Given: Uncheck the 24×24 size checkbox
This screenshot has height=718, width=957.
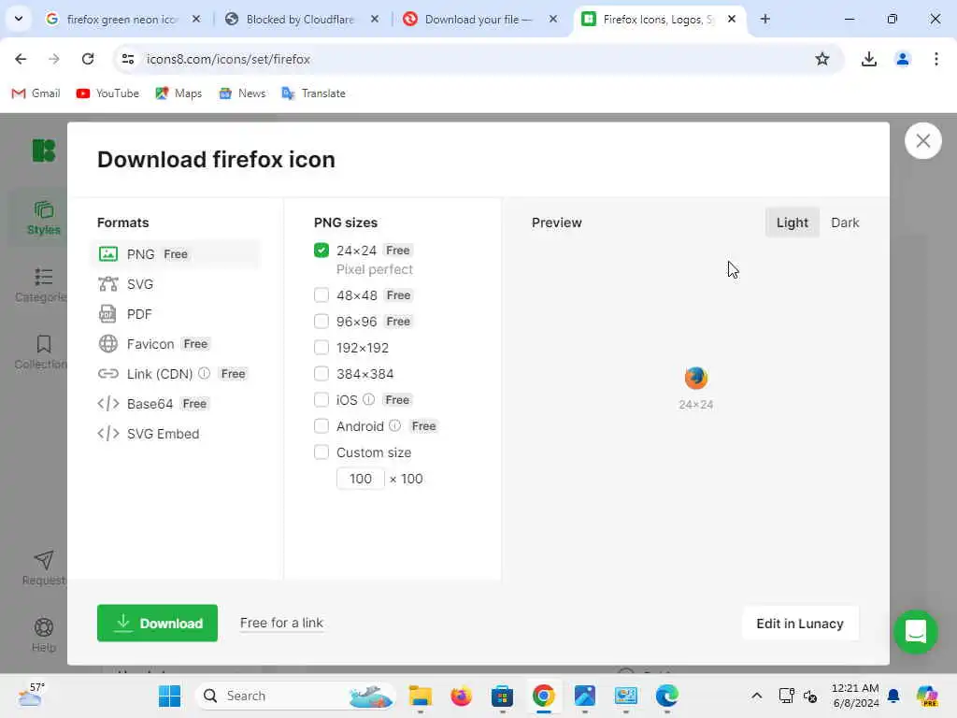Looking at the screenshot, I should coord(321,251).
